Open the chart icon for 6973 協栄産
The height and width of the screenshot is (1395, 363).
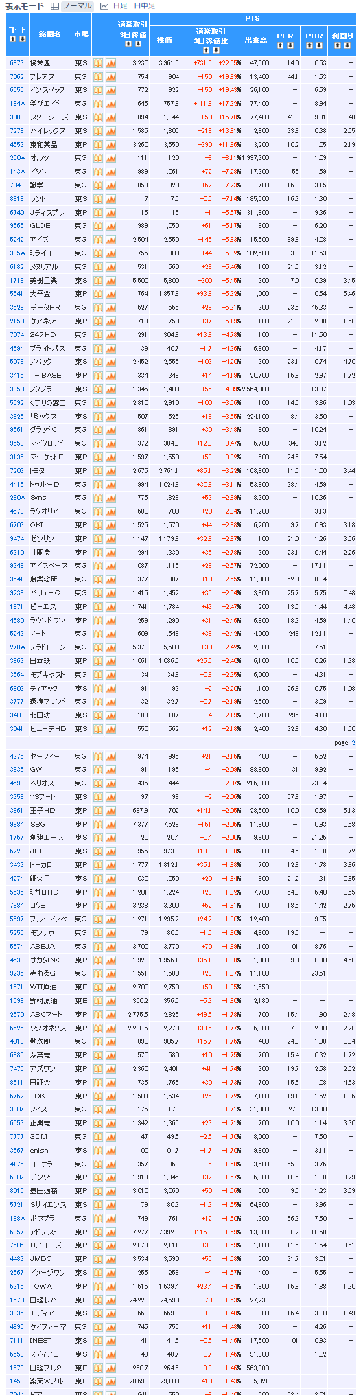pos(110,63)
